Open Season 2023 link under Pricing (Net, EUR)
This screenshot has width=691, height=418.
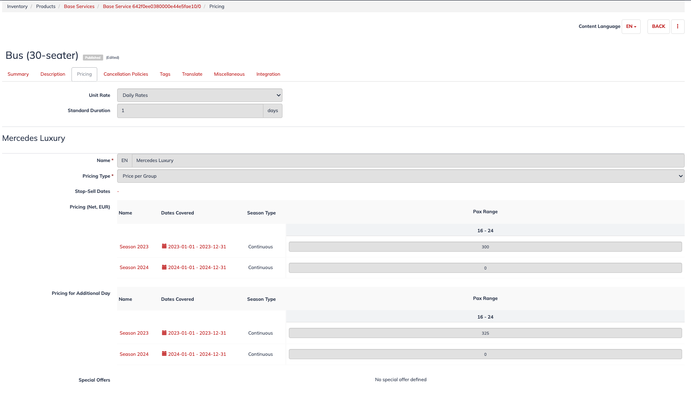coord(134,247)
